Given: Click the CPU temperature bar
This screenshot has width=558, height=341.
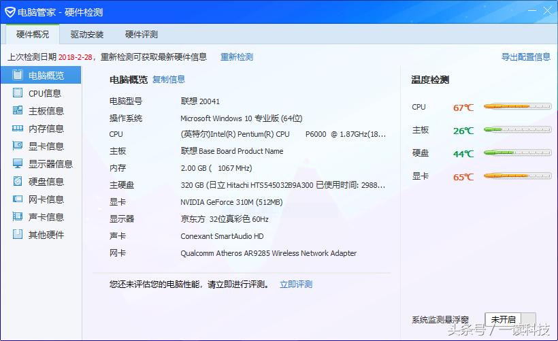Looking at the screenshot, I should pos(517,106).
